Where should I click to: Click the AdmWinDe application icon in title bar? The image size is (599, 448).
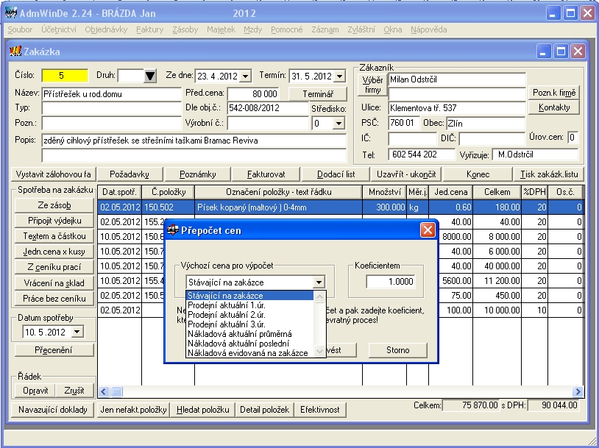click(x=11, y=13)
